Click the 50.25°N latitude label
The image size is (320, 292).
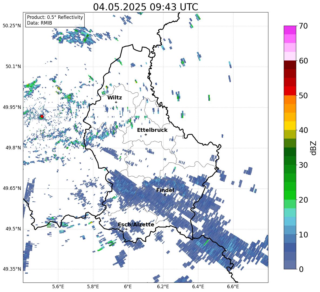12,26
